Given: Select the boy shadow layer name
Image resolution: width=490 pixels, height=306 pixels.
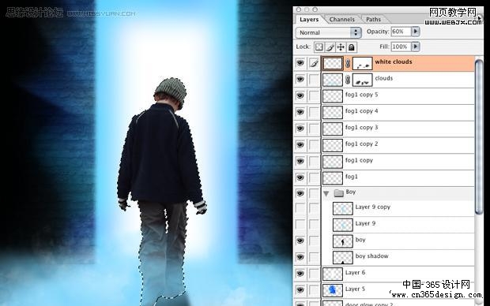Looking at the screenshot, I should pos(372,256).
